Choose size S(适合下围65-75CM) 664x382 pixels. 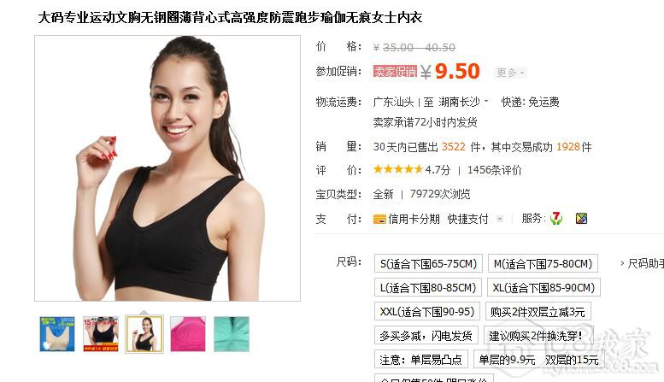428,264
